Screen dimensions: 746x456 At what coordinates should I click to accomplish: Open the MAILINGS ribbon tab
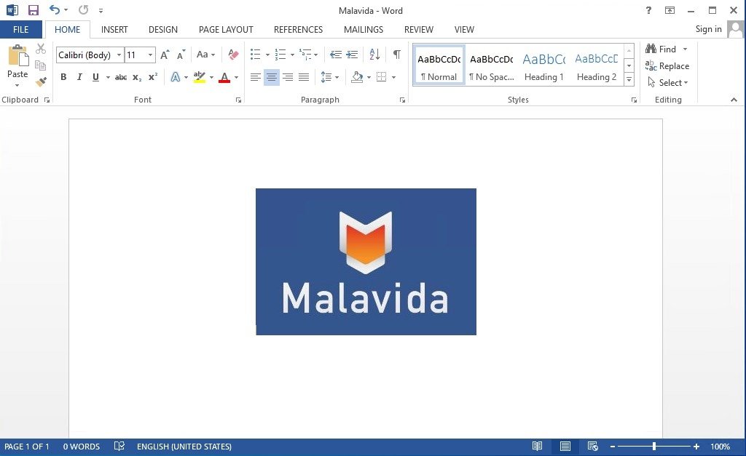coord(363,29)
